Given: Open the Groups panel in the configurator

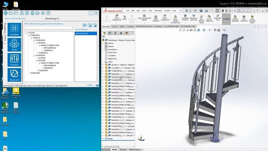Looking at the screenshot, I should pos(14,45).
